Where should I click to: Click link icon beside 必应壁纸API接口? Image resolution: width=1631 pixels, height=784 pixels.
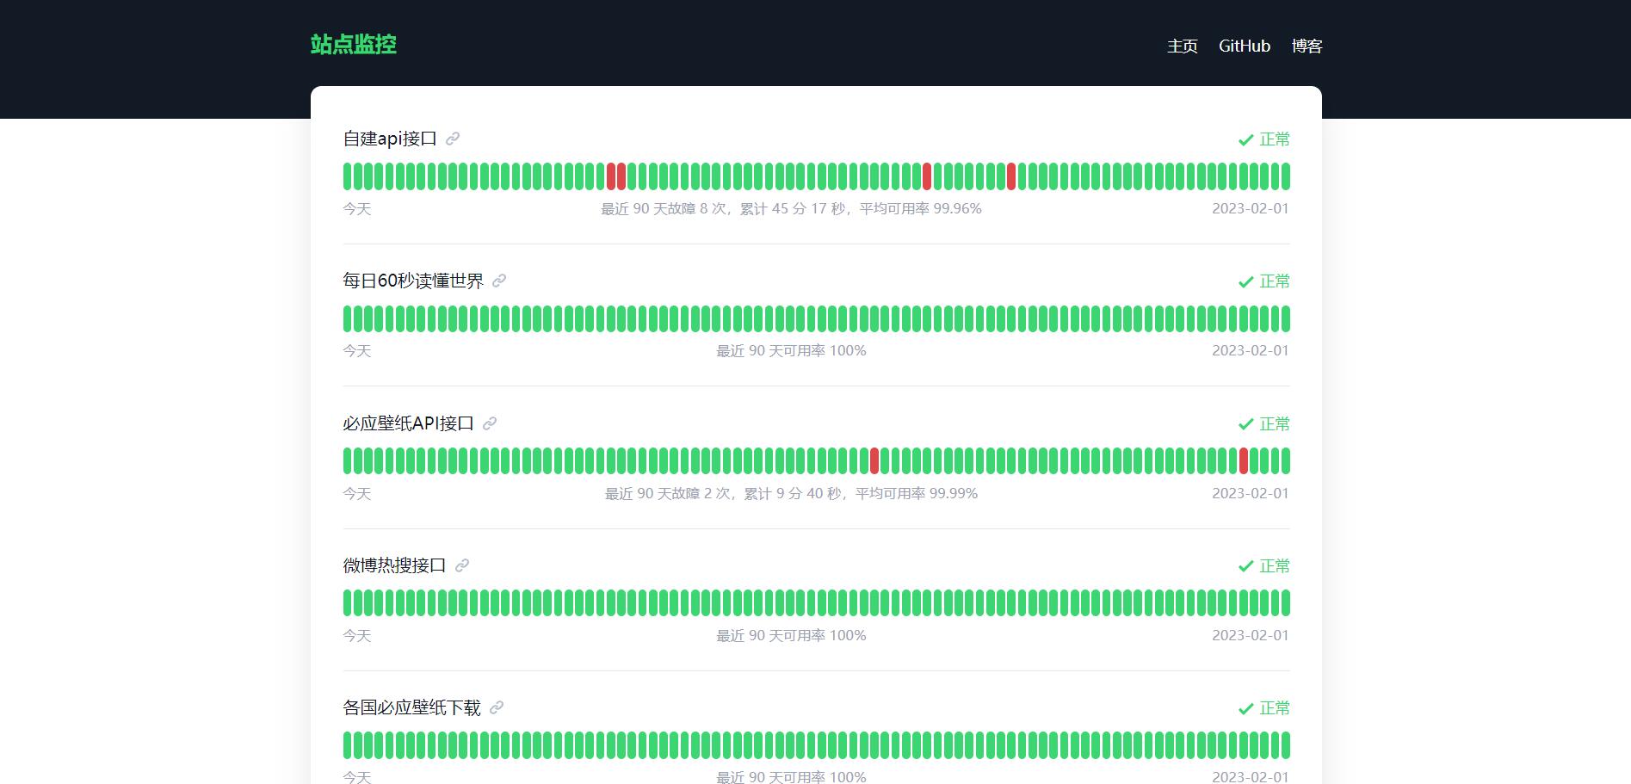490,423
